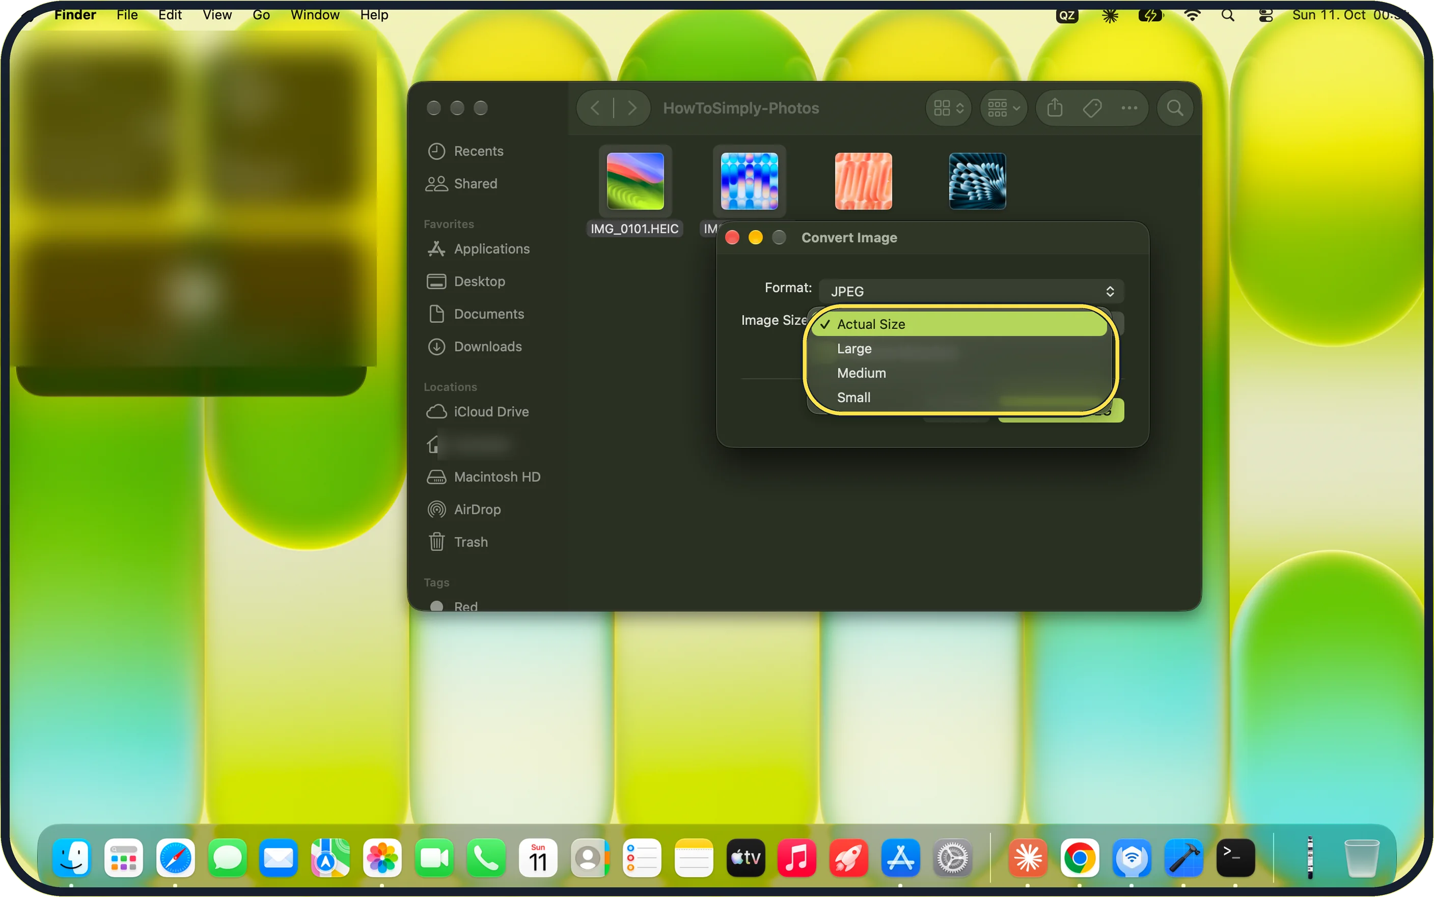Click the Wi-Fi status icon
Viewport: 1434px width, 897px height.
coord(1191,15)
